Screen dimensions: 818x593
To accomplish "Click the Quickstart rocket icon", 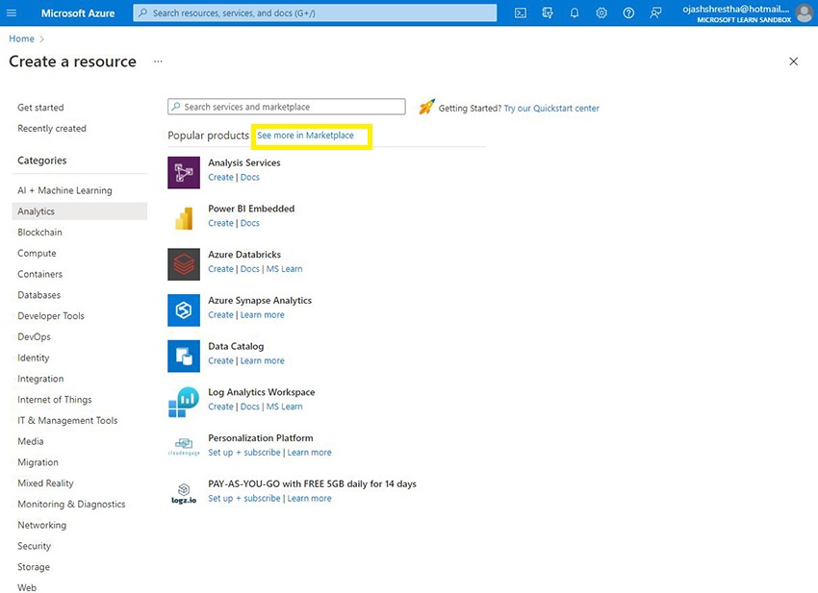I will pos(426,108).
